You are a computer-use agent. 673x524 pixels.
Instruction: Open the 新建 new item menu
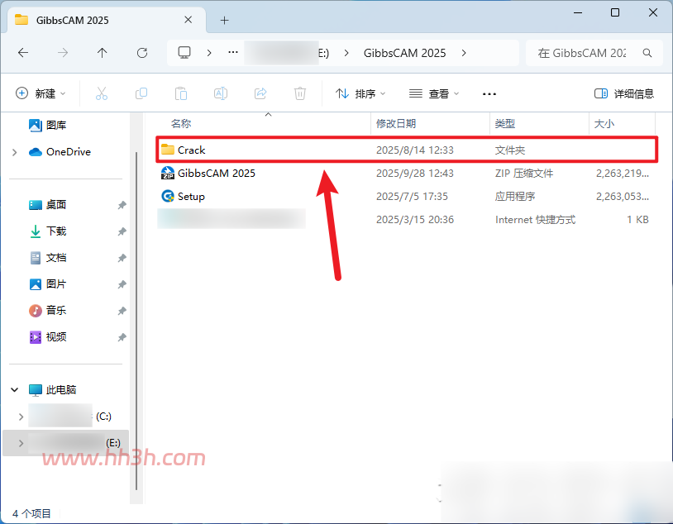pos(41,93)
